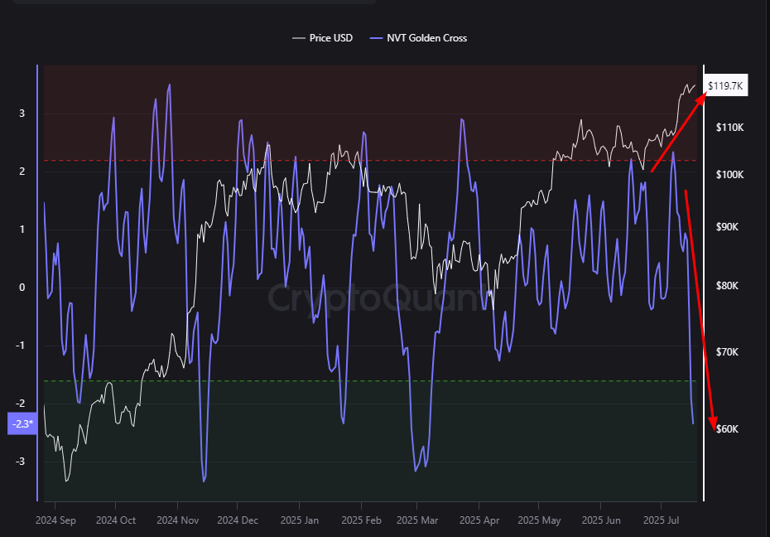Click the $60K price axis label
Image resolution: width=770 pixels, height=537 pixels.
[729, 429]
